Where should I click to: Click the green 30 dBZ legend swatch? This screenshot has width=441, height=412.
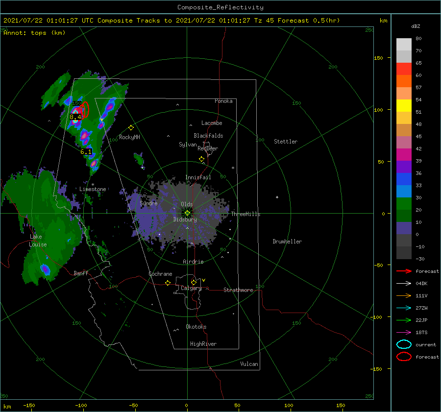(x=404, y=203)
